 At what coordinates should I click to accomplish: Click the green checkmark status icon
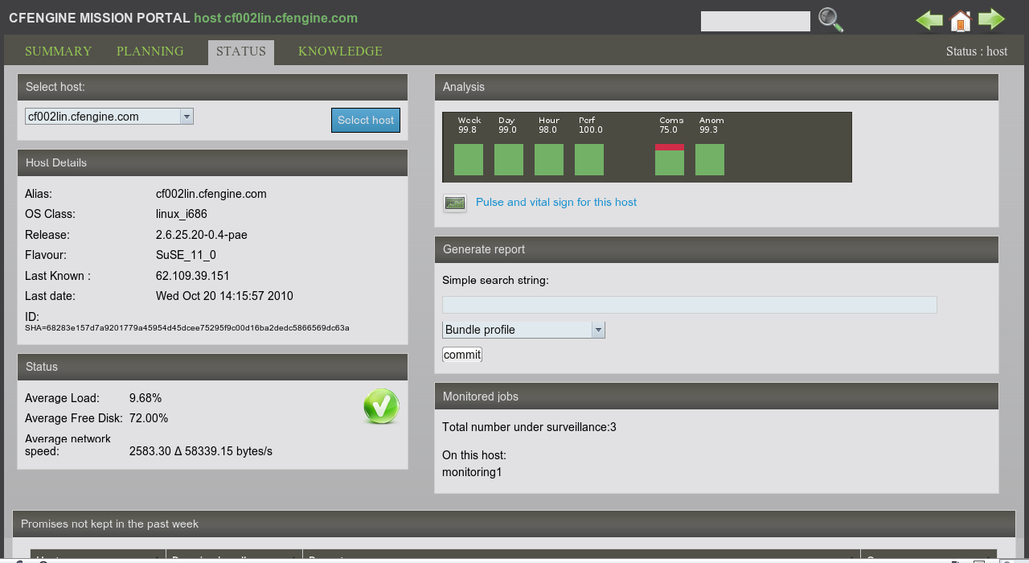[x=381, y=407]
